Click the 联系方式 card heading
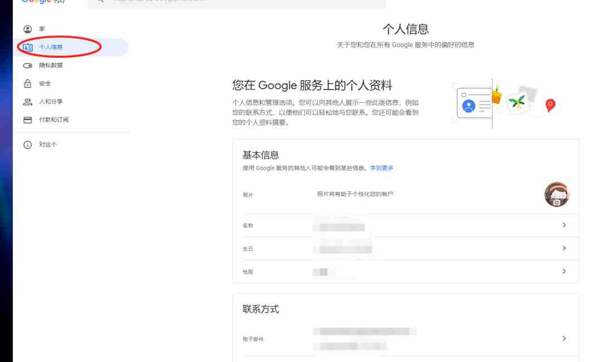 (x=260, y=309)
